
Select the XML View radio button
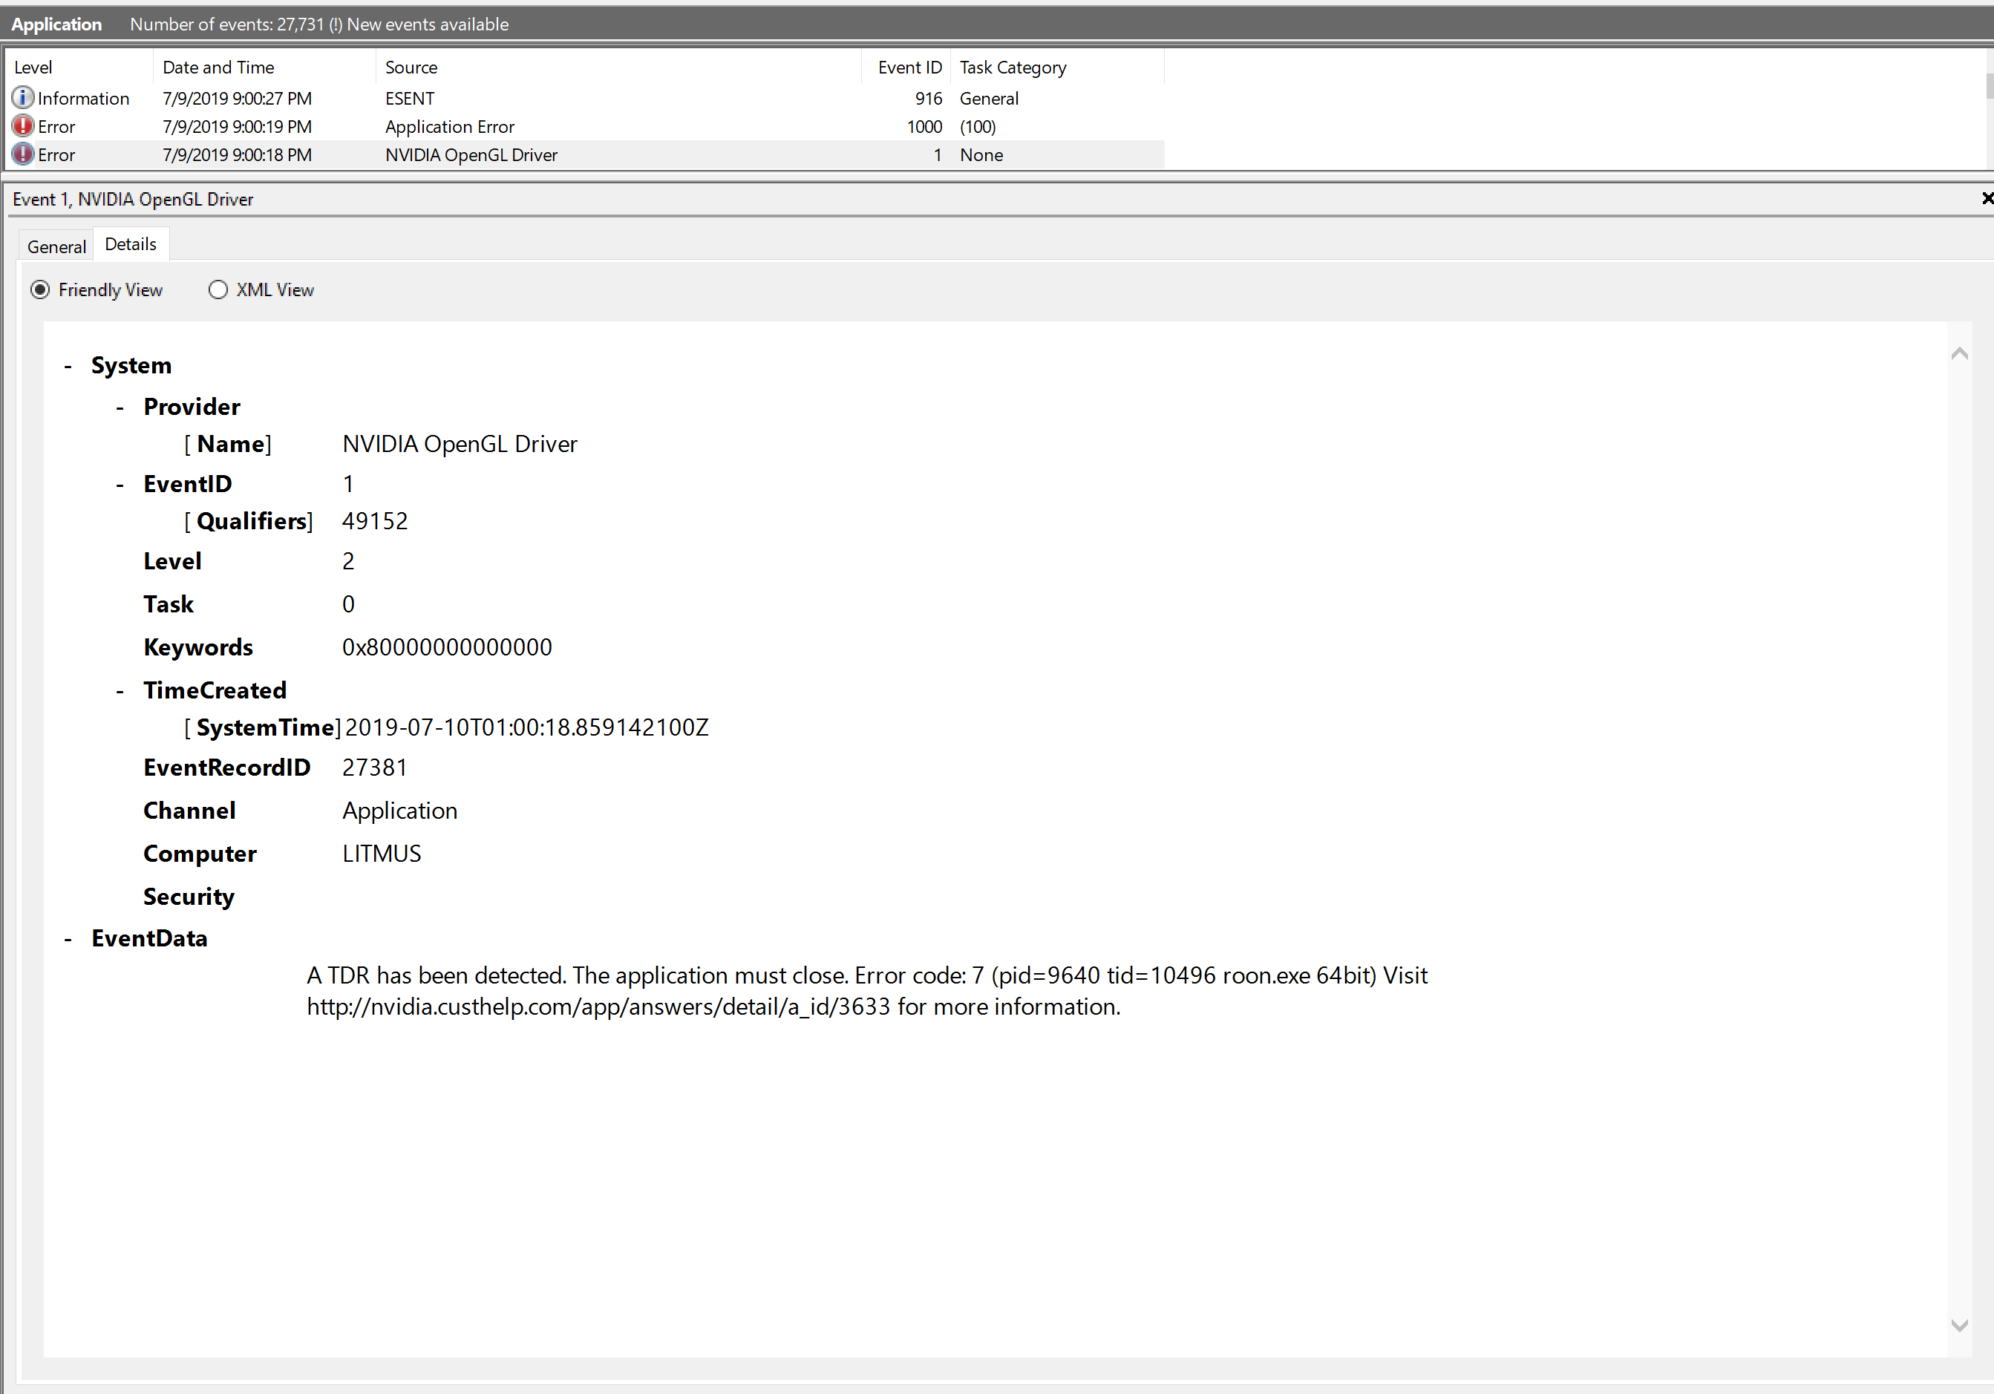coord(218,290)
